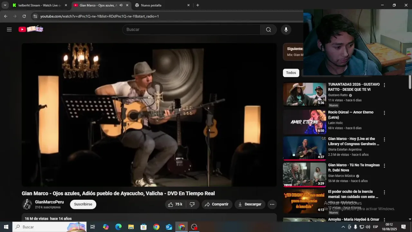
Task: Open the Amor Eterno thumbnail
Action: point(304,122)
